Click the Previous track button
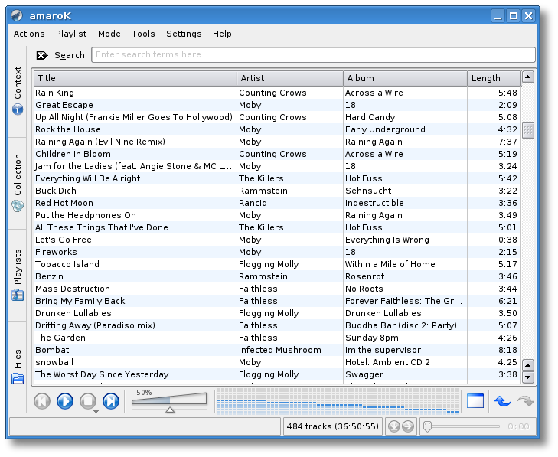 point(42,401)
